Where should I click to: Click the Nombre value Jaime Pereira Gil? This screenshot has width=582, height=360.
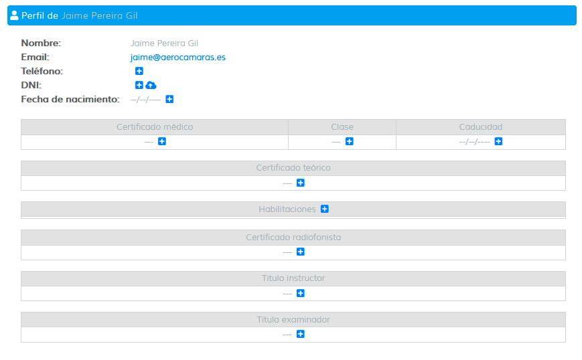pos(164,43)
